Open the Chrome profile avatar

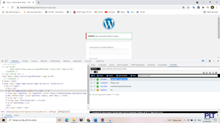[x=212, y=7]
